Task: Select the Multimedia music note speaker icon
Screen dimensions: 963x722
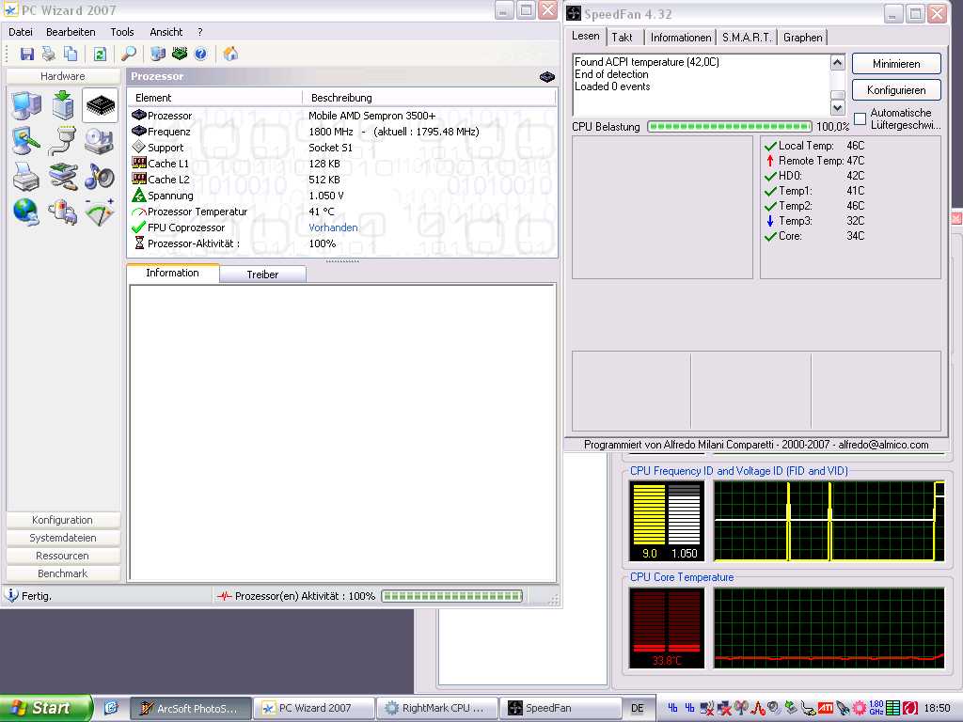Action: pyautogui.click(x=99, y=177)
